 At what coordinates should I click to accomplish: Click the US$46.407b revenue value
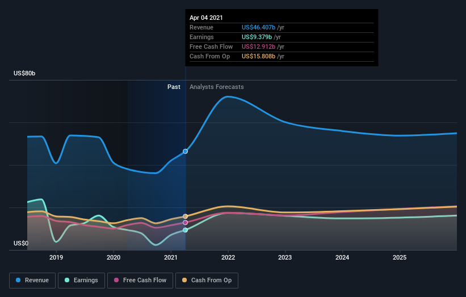pyautogui.click(x=259, y=27)
